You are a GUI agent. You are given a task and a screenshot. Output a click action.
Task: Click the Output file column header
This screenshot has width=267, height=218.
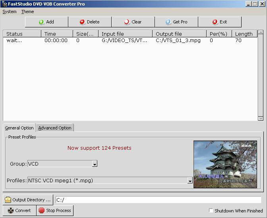(x=180, y=34)
